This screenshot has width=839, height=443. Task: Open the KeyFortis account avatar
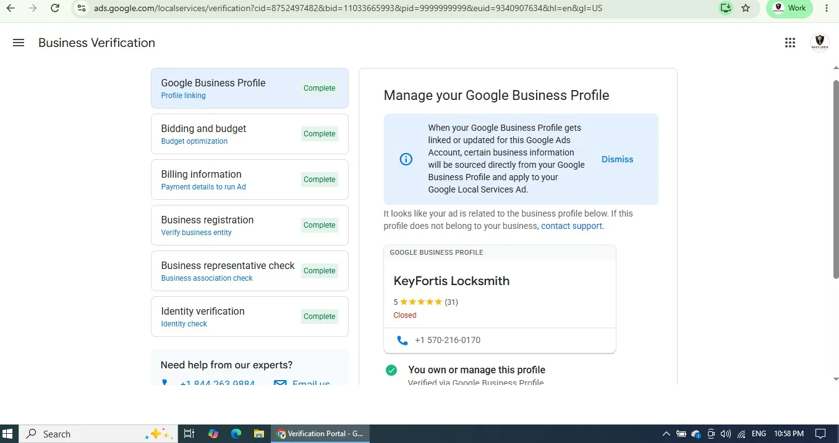click(x=819, y=43)
